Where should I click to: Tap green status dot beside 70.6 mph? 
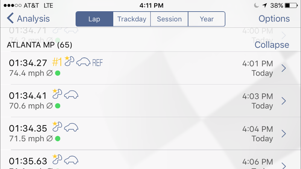[x=58, y=106]
